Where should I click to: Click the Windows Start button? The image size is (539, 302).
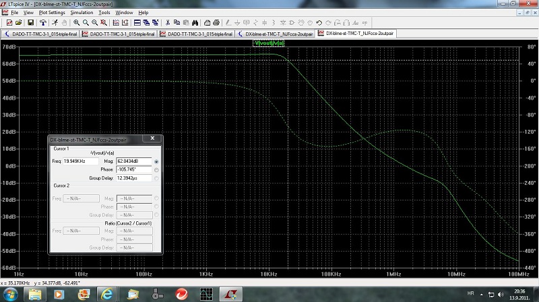tap(11, 295)
